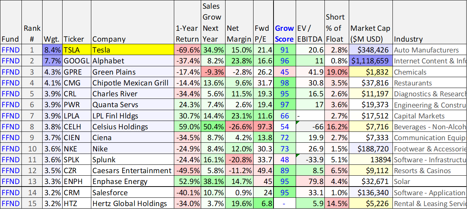The width and height of the screenshot is (467, 209).
Task: Click the Auto Manufacturers industry cell
Action: [x=430, y=50]
